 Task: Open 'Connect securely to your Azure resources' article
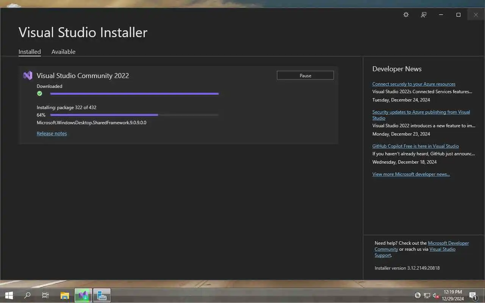(x=414, y=84)
